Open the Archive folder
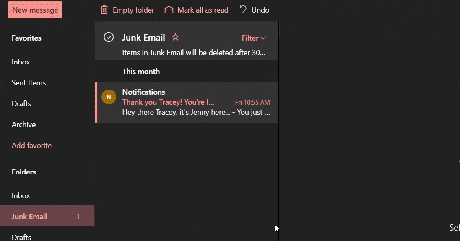 [x=23, y=125]
